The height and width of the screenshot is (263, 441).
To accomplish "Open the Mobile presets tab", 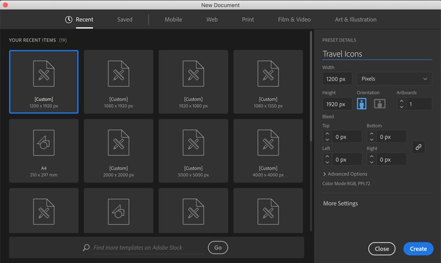I will [x=173, y=19].
